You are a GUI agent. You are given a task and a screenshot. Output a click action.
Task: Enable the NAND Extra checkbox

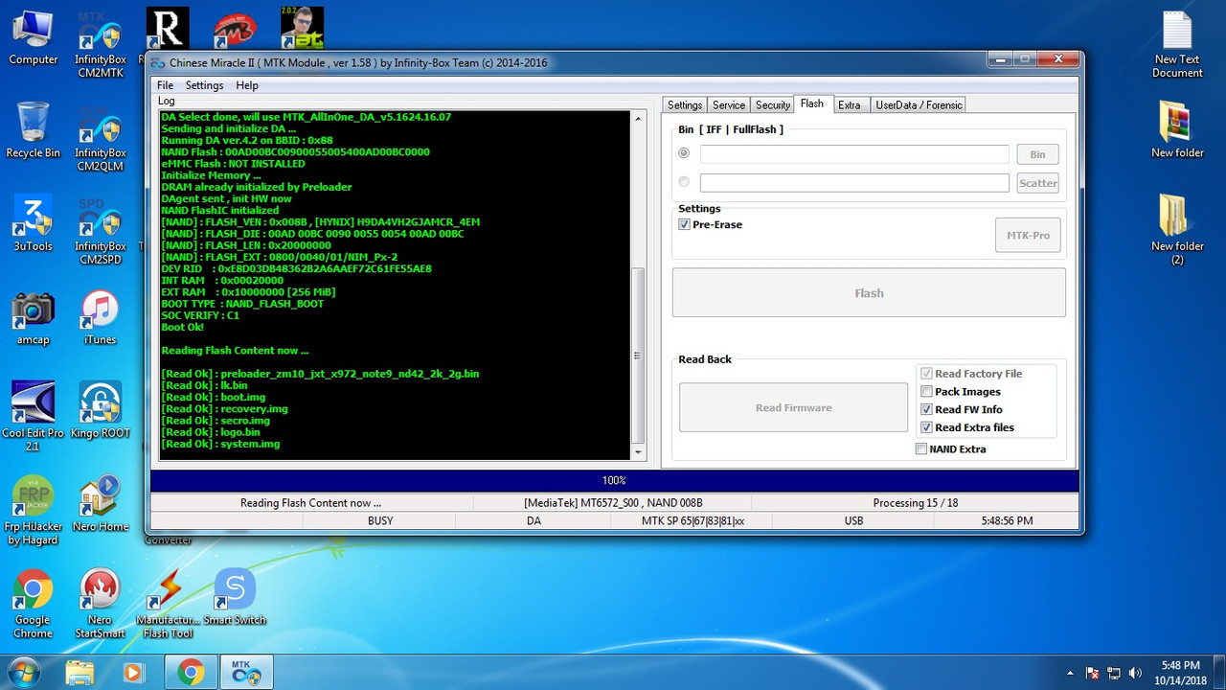[921, 448]
